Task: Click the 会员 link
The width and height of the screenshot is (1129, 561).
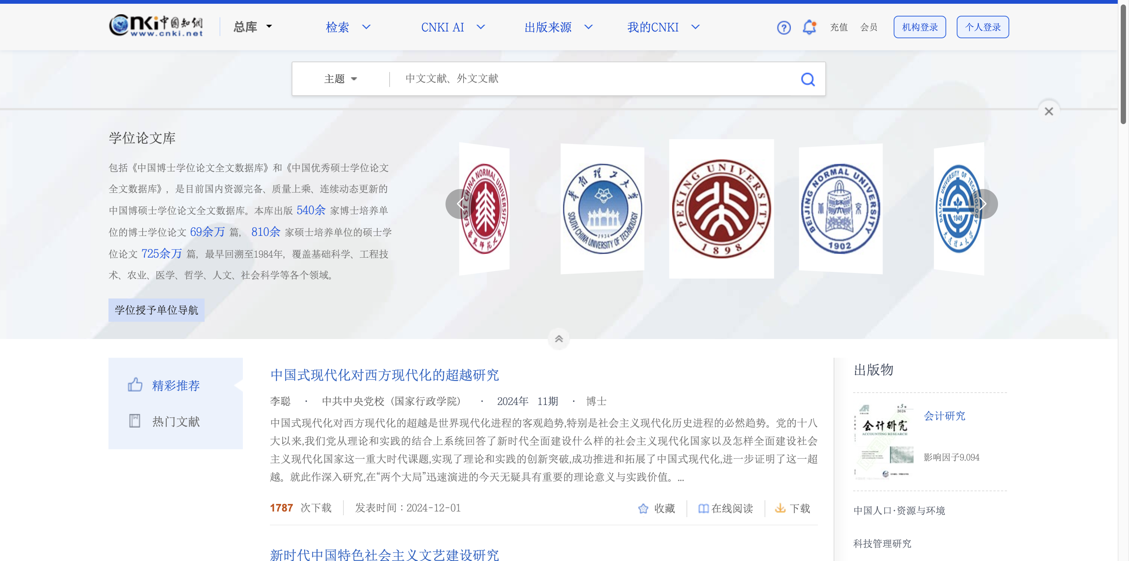Action: [869, 27]
